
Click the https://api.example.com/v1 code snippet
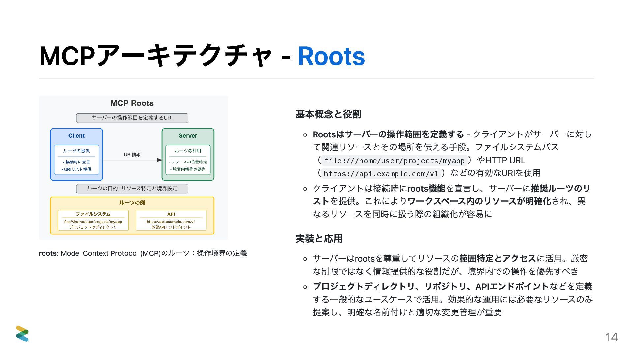click(x=381, y=173)
